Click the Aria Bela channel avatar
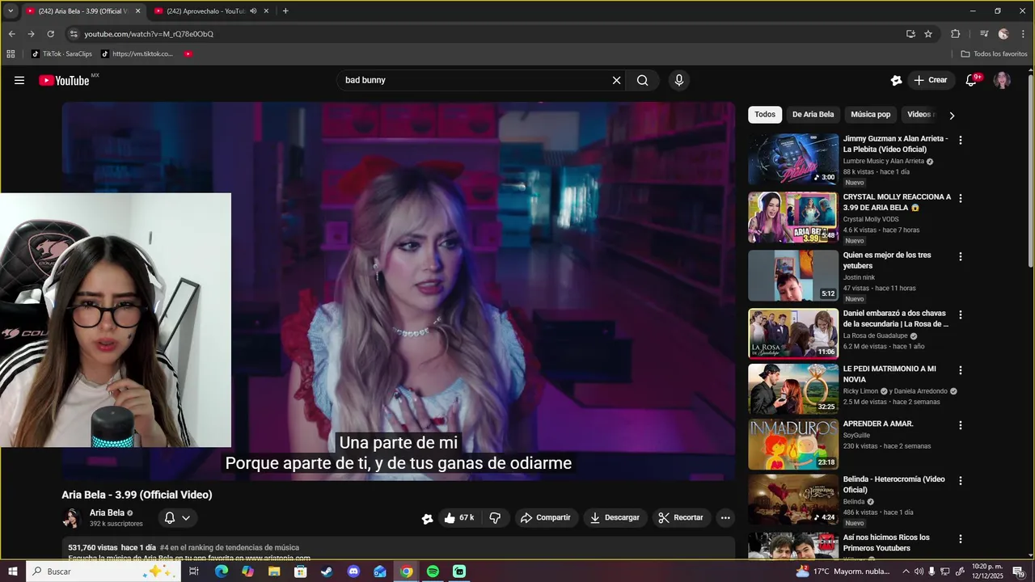Viewport: 1035px width, 582px height. (72, 518)
